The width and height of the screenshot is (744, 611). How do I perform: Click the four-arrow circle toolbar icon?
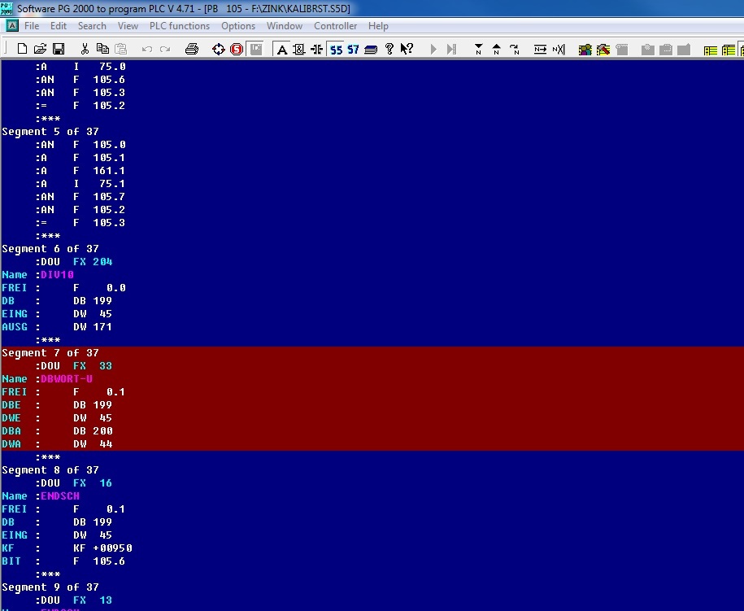point(218,49)
